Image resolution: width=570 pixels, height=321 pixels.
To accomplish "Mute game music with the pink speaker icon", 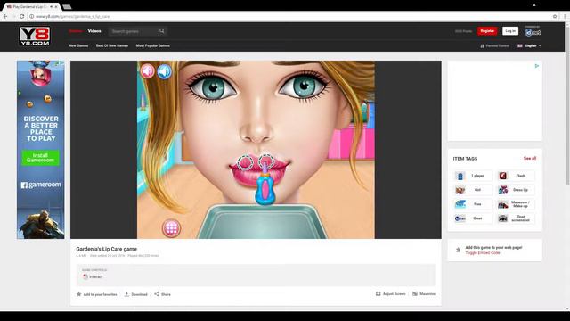I will [148, 71].
